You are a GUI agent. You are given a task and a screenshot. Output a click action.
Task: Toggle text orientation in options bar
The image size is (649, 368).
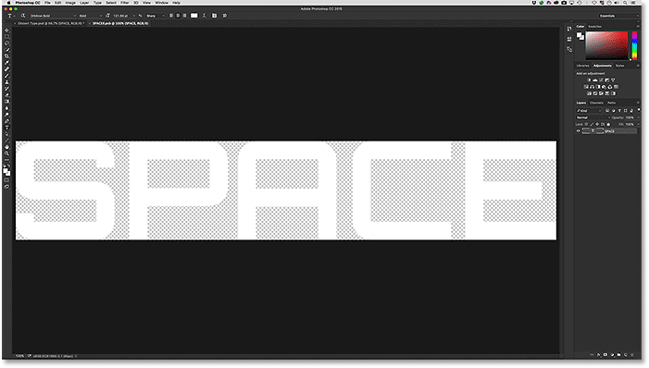pyautogui.click(x=23, y=16)
